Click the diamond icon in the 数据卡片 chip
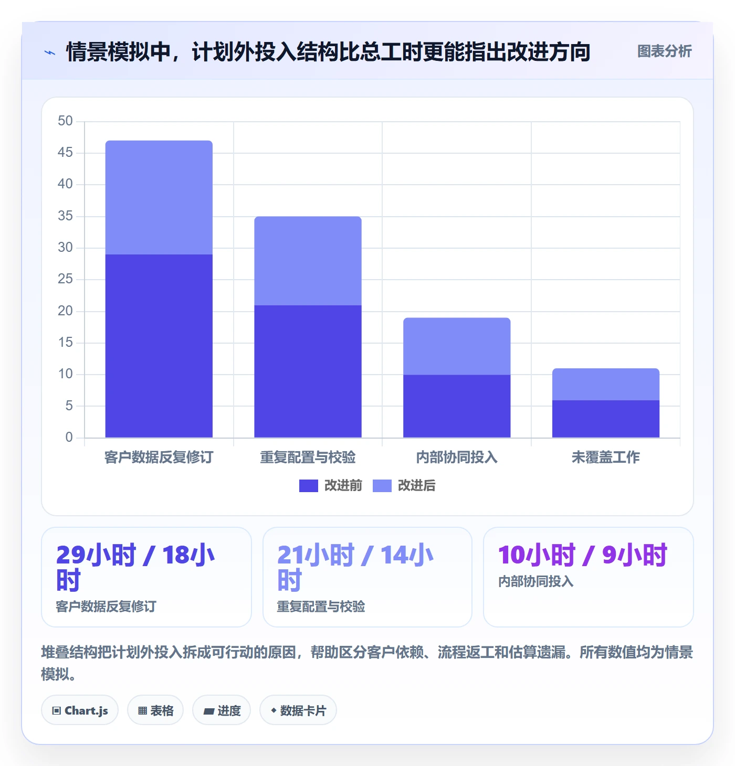Viewport: 735px width, 766px height. point(274,710)
